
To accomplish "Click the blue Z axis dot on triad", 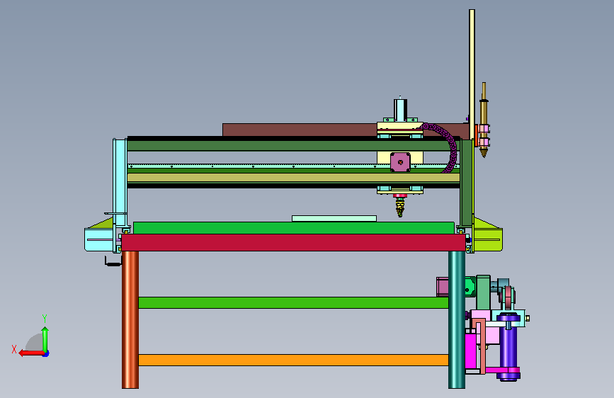I will (46, 354).
